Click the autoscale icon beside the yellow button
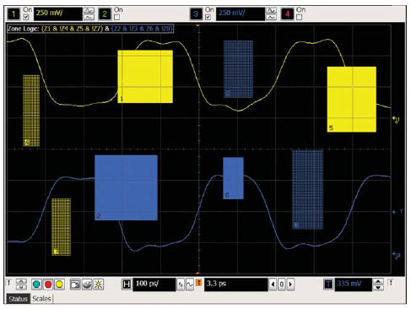The image size is (411, 309). tap(75, 285)
